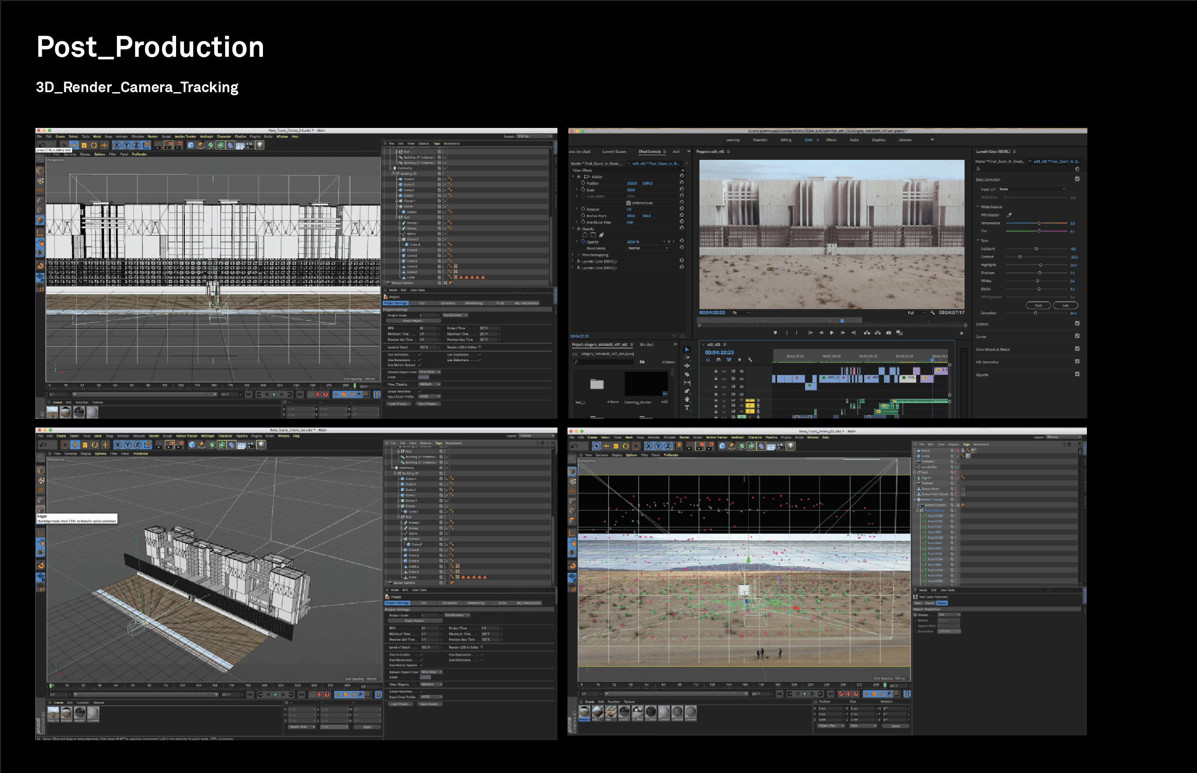
Task: Toggle Z-axis lock in bottom-left Cinema 4D toolbar
Action: click(x=137, y=445)
